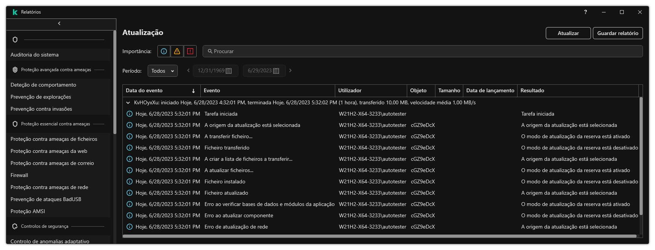Open the Período dropdown set to Todos

pos(162,71)
